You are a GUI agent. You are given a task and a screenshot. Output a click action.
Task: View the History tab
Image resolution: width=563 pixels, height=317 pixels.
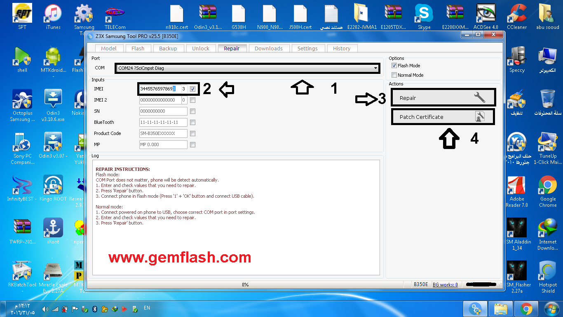pyautogui.click(x=342, y=48)
